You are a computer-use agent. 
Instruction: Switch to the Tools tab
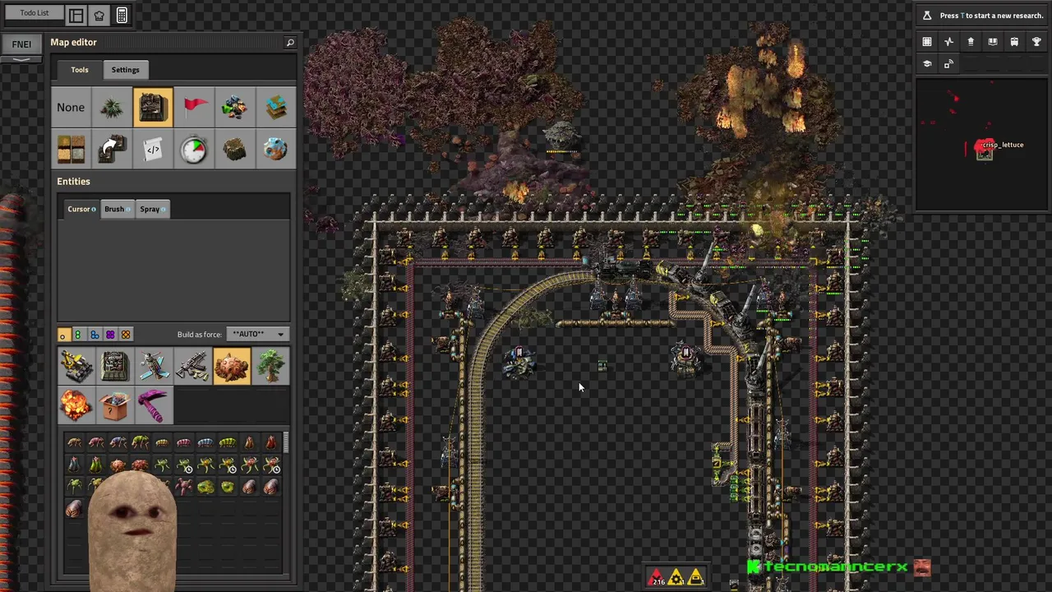tap(80, 70)
